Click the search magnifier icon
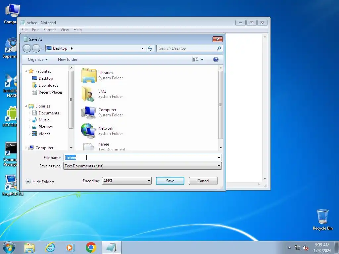 (x=219, y=48)
